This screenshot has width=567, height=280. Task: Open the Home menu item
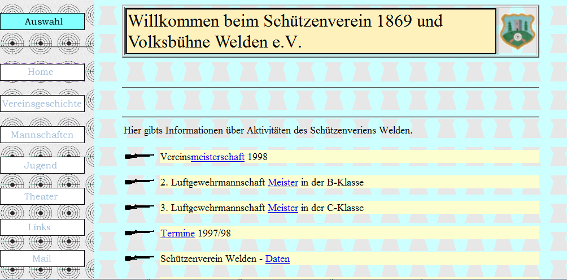pyautogui.click(x=41, y=72)
